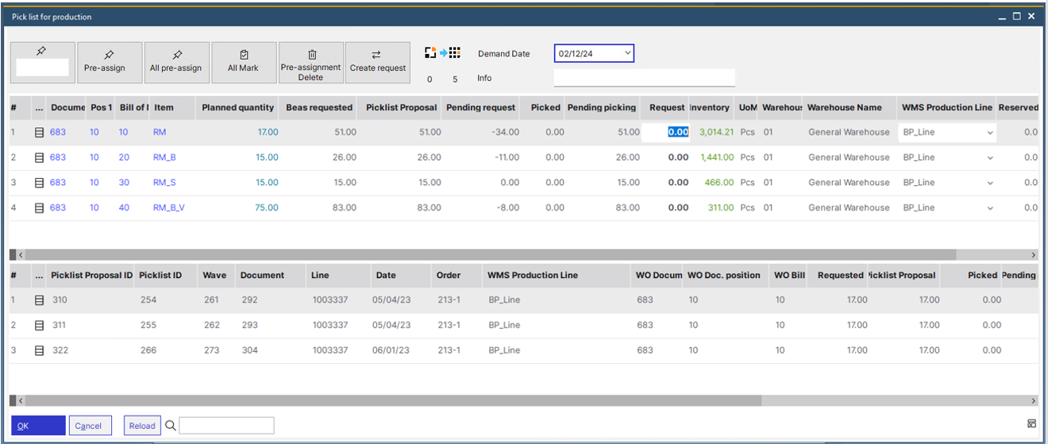Click the Pre-assign toolbar button
Viewport: 1048px width, 444px height.
(105, 62)
